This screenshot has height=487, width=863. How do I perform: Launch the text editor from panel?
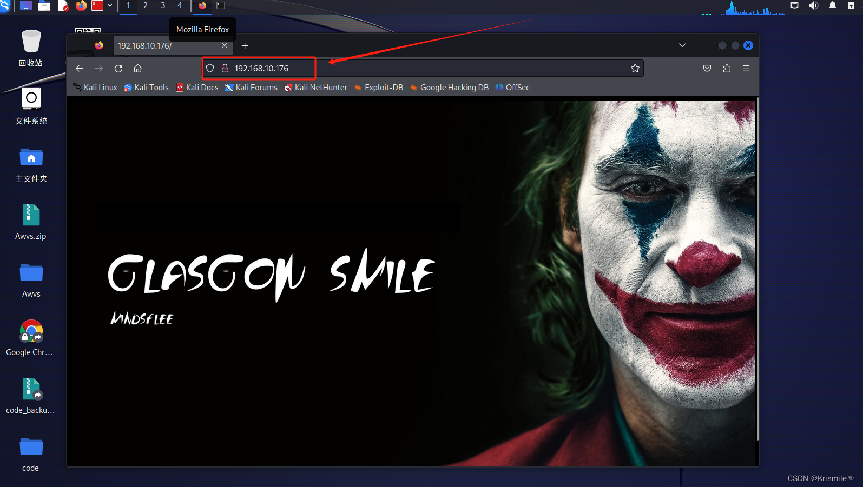63,6
